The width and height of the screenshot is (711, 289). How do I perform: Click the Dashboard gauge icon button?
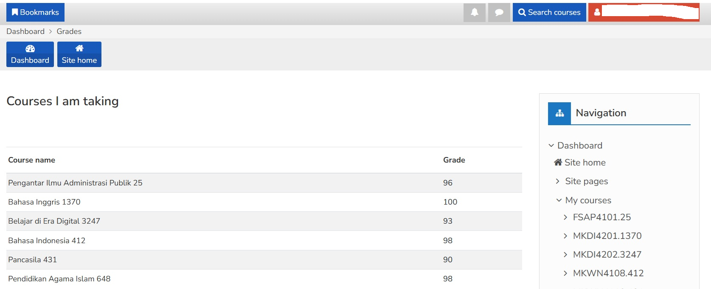(x=30, y=54)
